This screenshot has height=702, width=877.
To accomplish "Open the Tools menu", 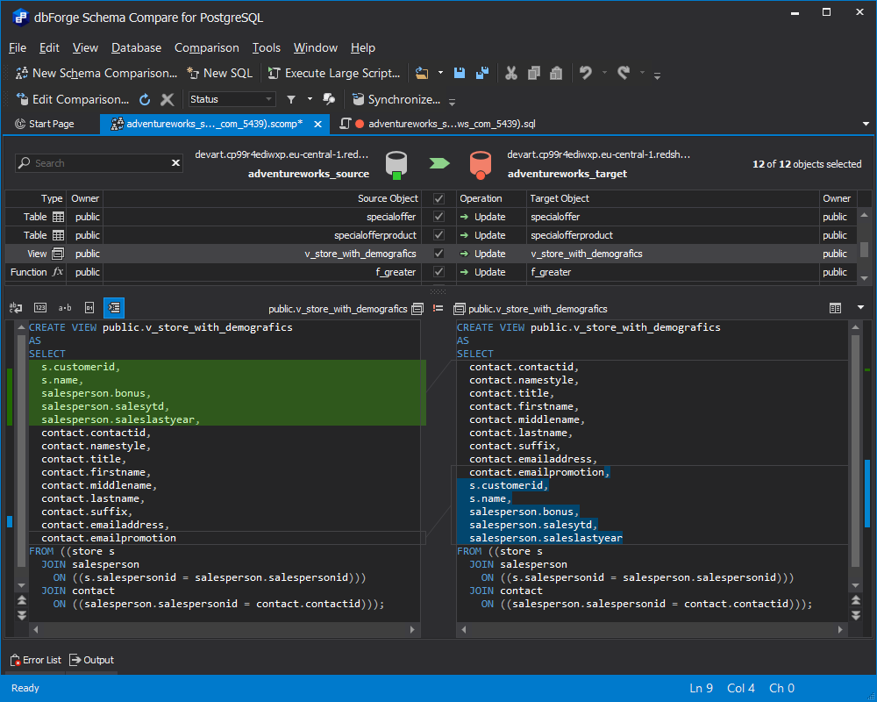I will click(266, 47).
